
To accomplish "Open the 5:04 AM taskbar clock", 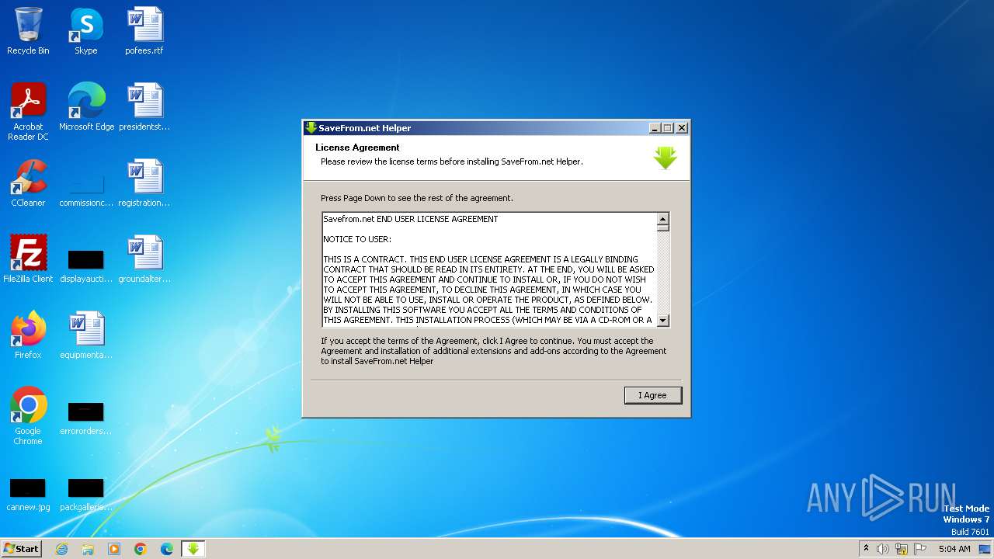I will click(954, 549).
